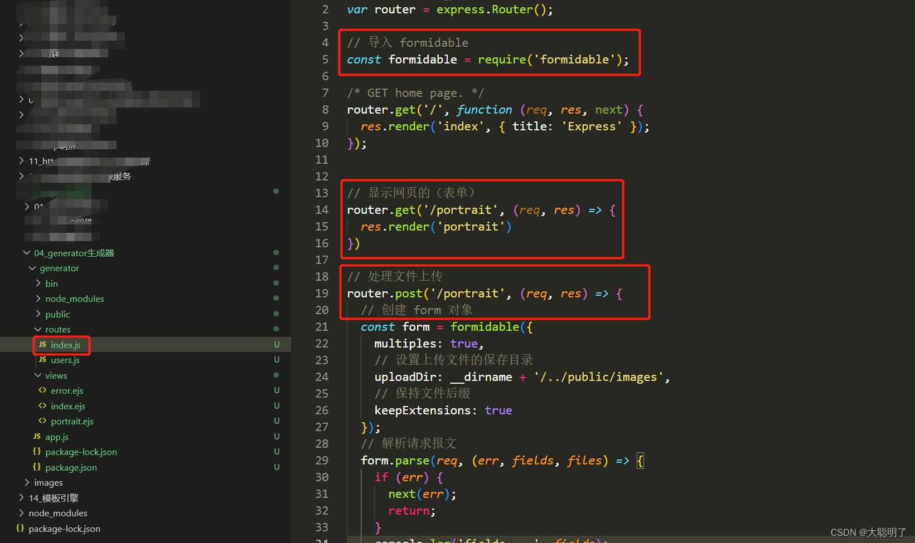
Task: Click the git status dot beside routes
Action: [x=276, y=329]
